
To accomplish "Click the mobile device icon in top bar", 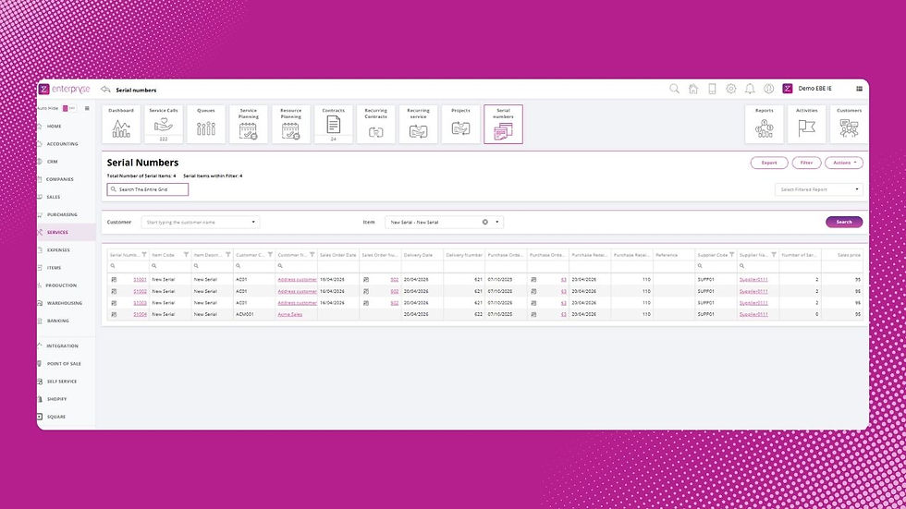I will click(712, 89).
